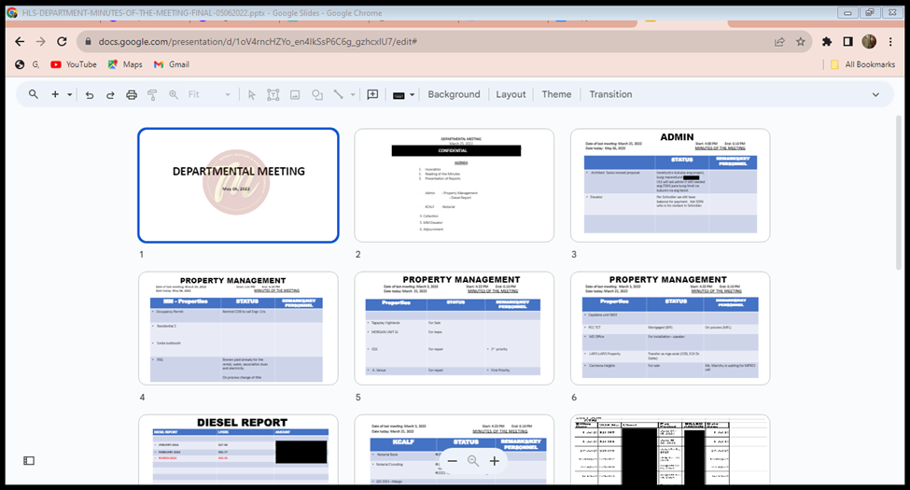Expand the input tools dropdown arrow
The height and width of the screenshot is (490, 910).
coord(413,94)
